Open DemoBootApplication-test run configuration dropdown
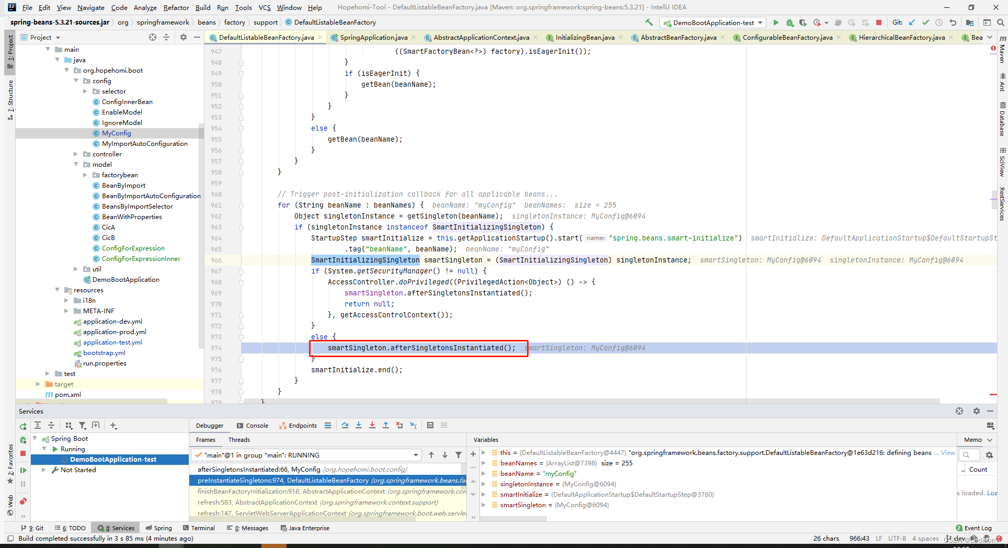1008x548 pixels. point(713,22)
